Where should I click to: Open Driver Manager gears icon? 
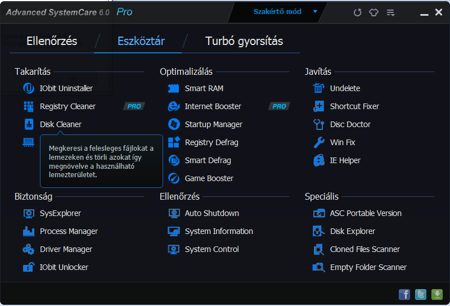click(x=29, y=249)
